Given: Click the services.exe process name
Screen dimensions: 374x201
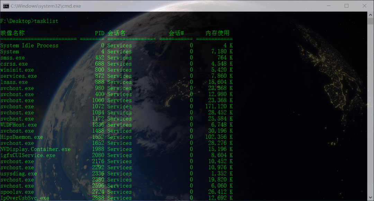Looking at the screenshot, I should coord(19,76).
